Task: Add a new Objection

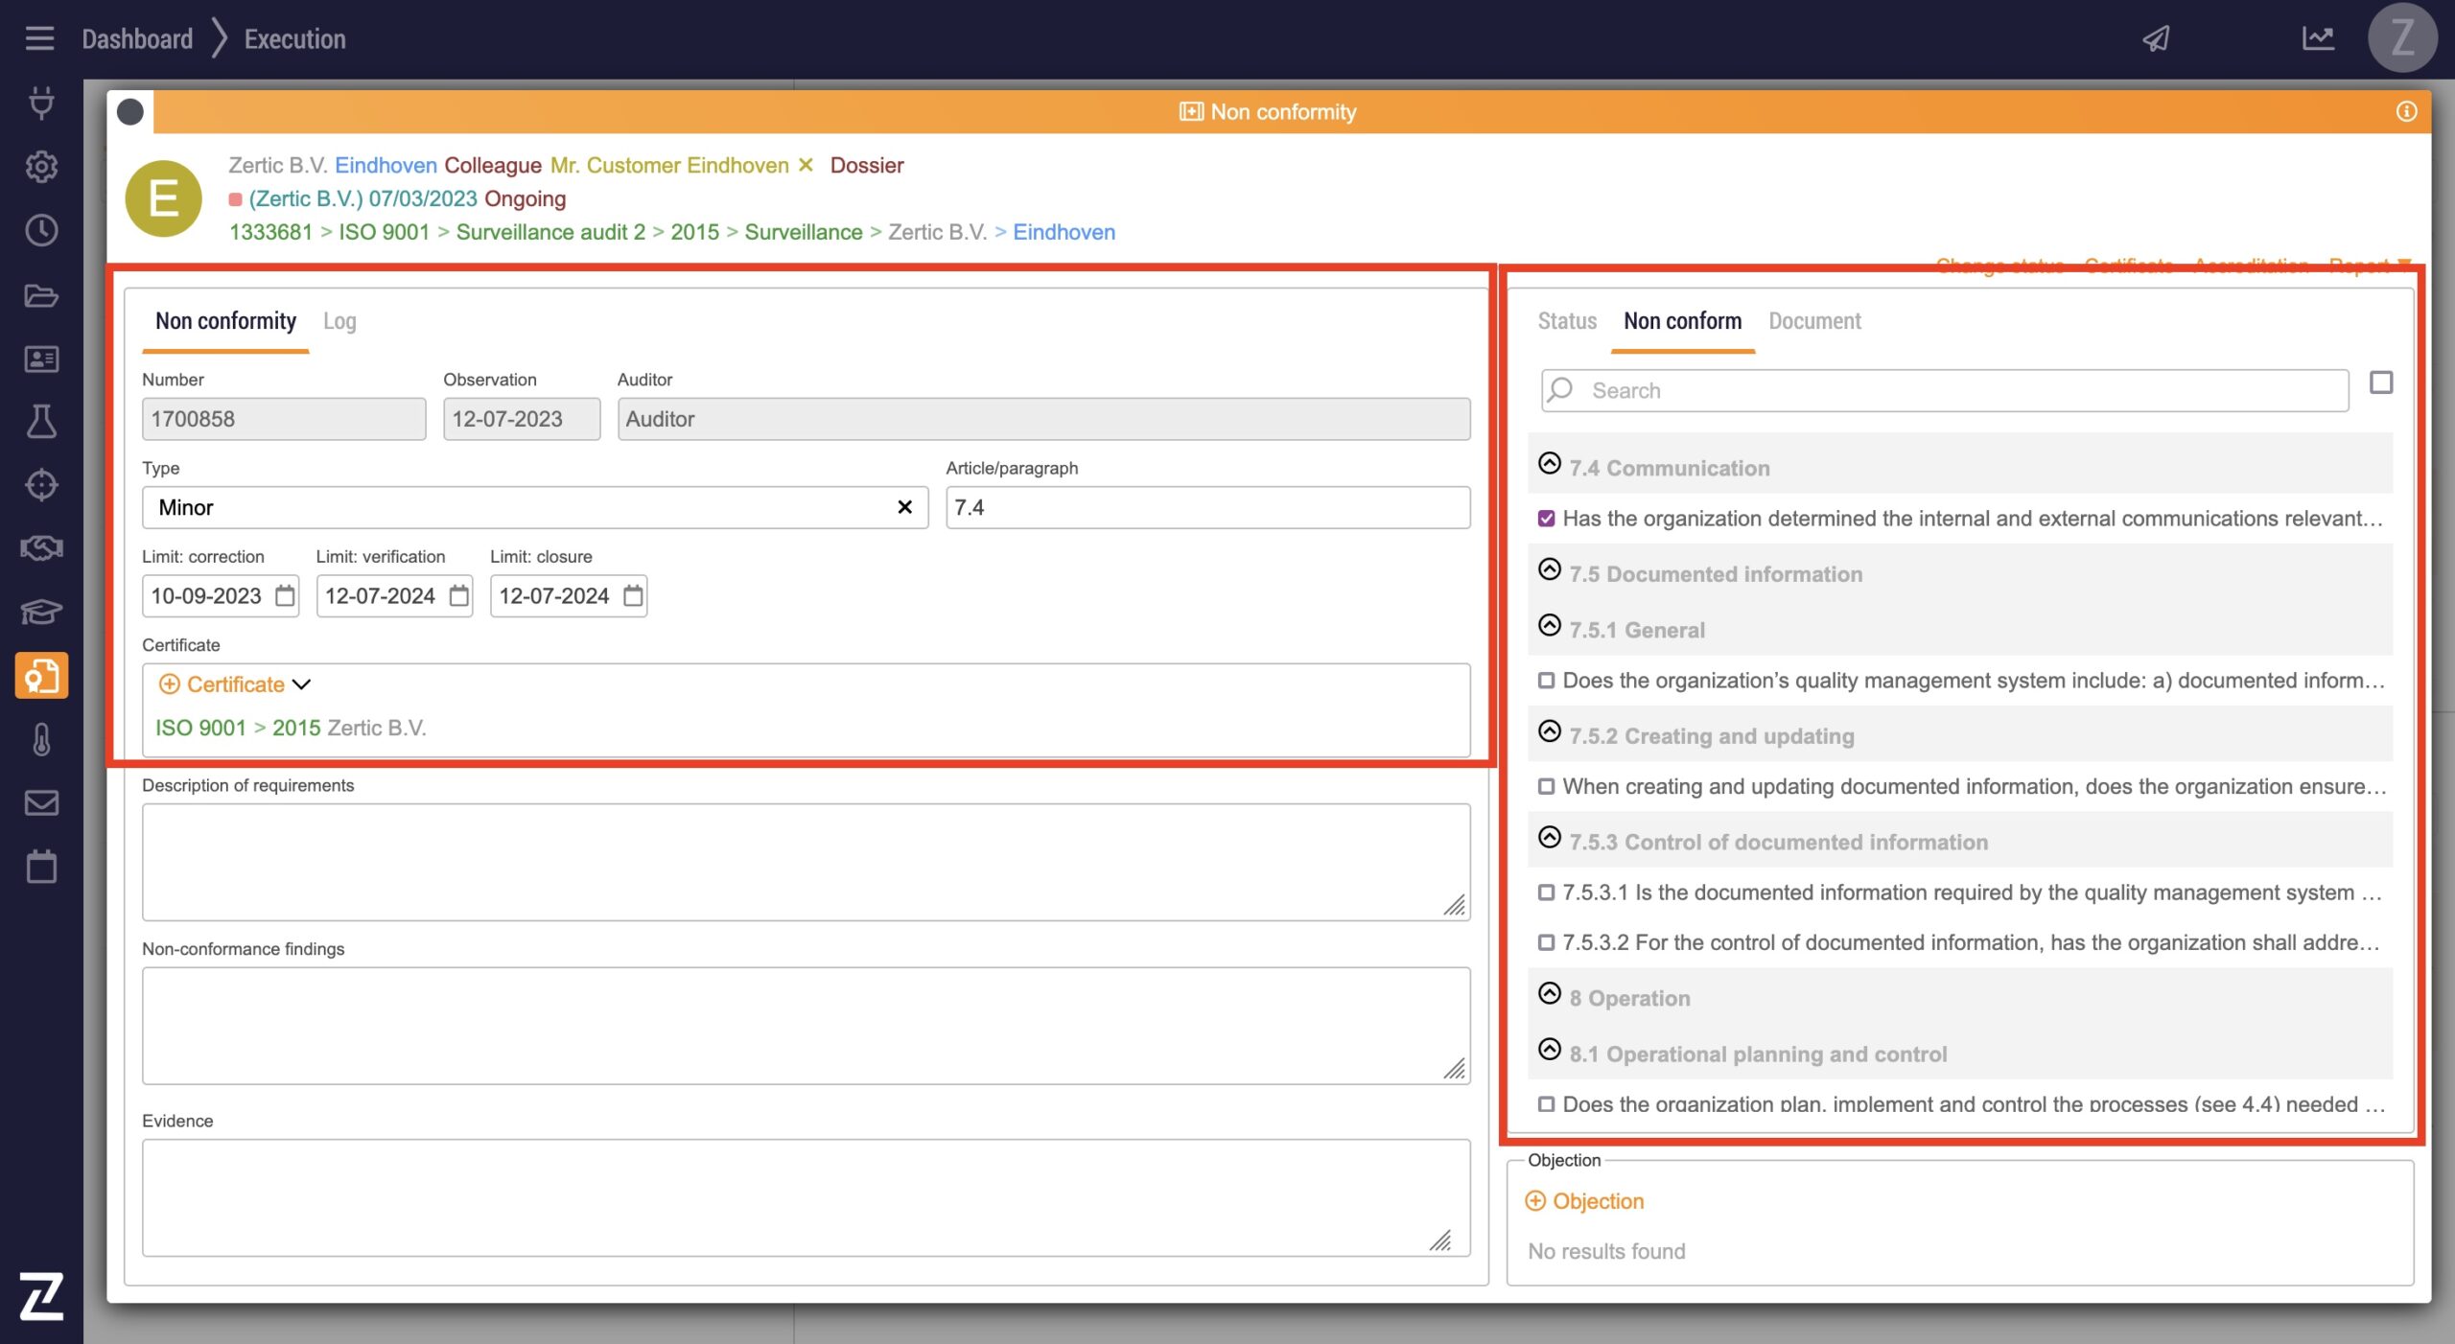Action: click(x=1584, y=1201)
